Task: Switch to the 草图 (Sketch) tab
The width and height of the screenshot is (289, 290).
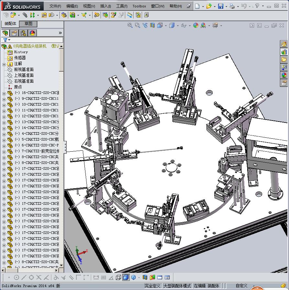Action: (x=28, y=24)
